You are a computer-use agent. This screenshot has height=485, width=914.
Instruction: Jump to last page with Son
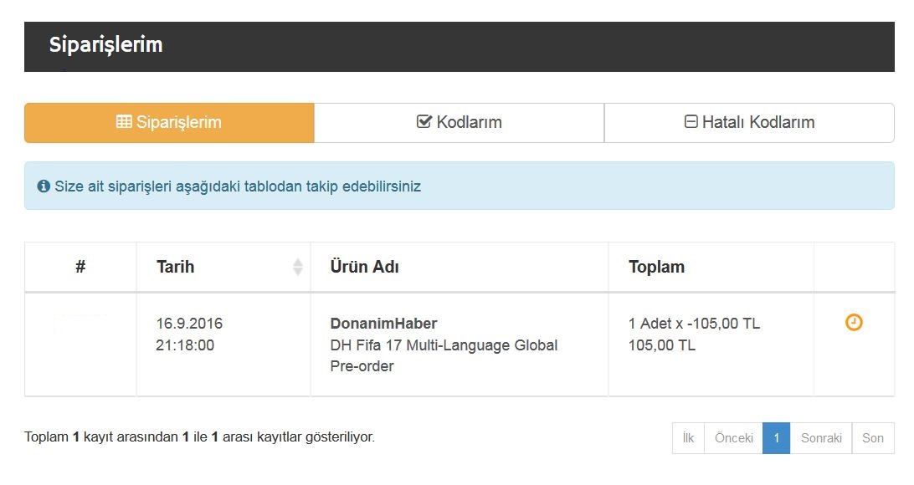(x=873, y=438)
